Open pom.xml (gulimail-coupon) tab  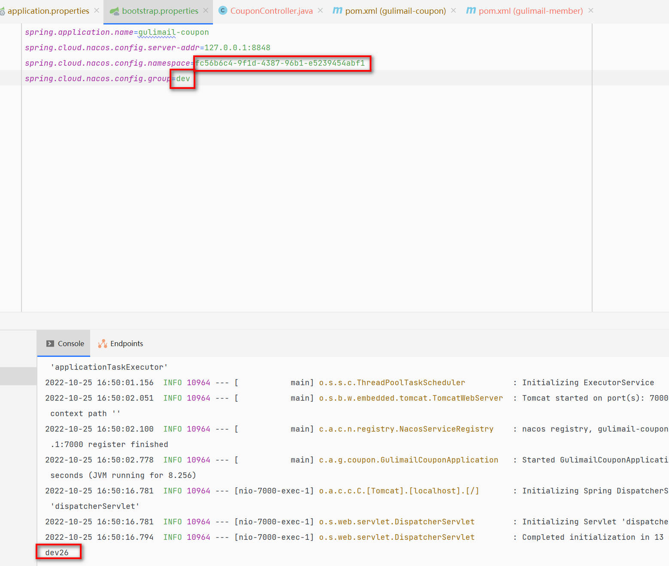click(395, 11)
